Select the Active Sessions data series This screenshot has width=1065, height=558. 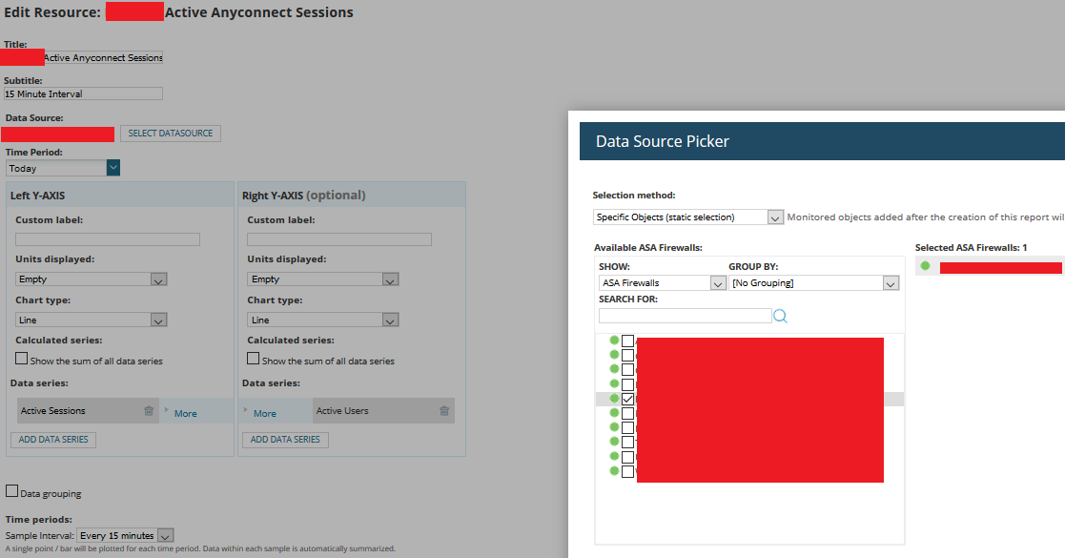pyautogui.click(x=88, y=410)
